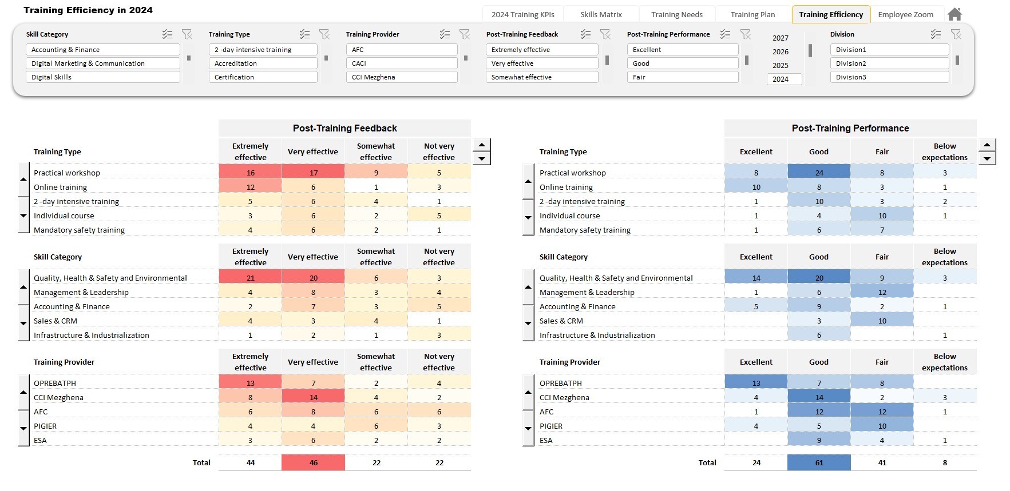Click up arrow above Post-Training Feedback columns
The image size is (1010, 491).
[x=482, y=145]
